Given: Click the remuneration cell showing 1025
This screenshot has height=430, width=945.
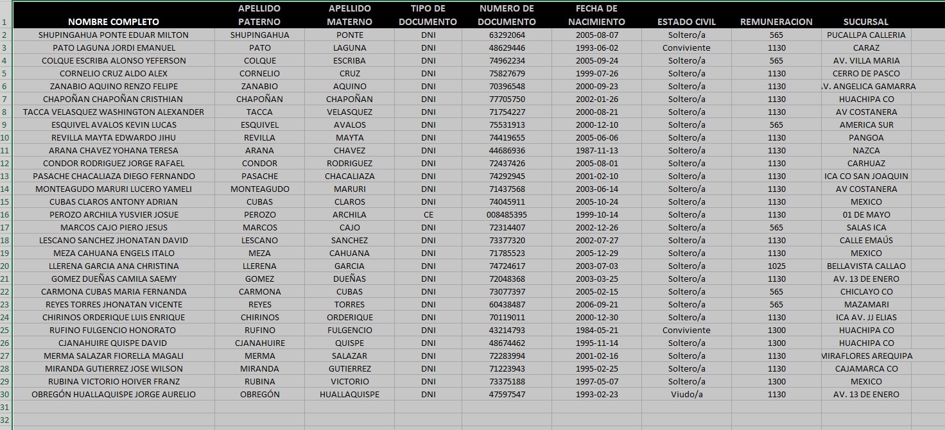Looking at the screenshot, I should click(776, 266).
